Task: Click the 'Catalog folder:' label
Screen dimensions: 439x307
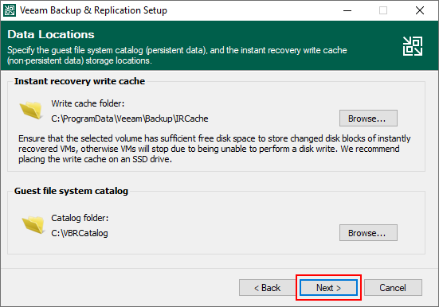Action: pos(80,218)
